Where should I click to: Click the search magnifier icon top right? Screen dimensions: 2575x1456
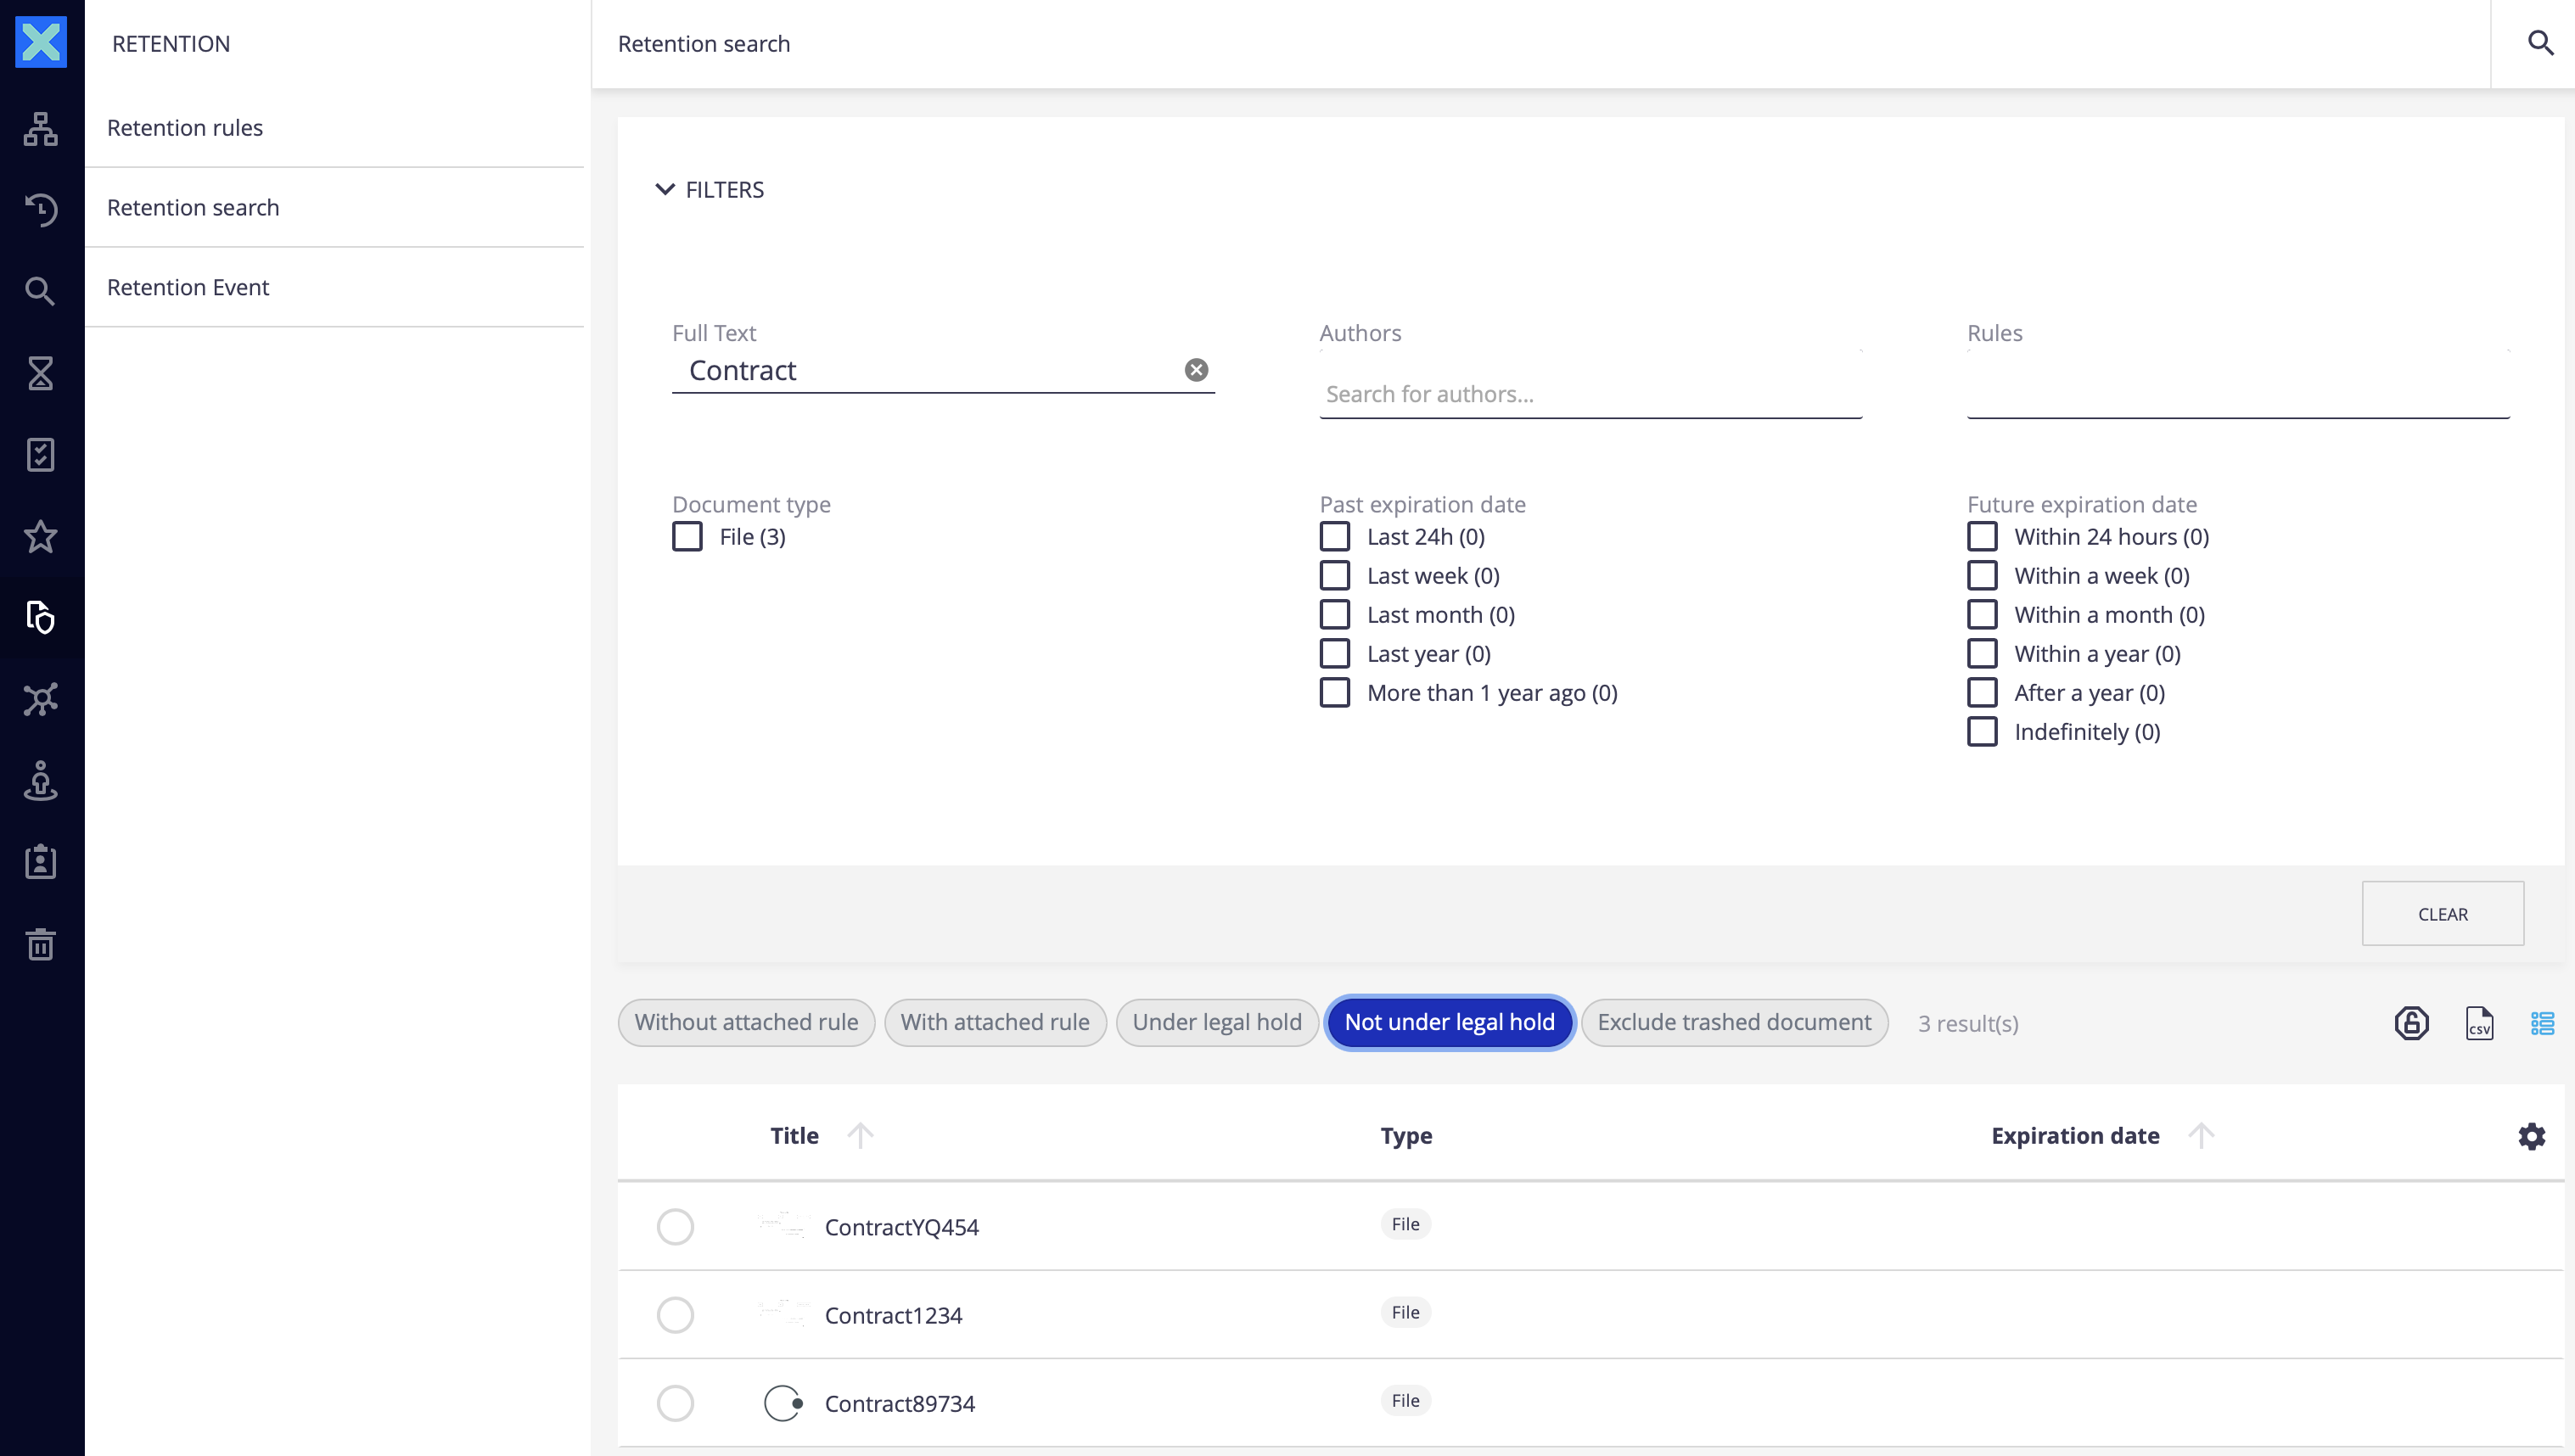coord(2539,42)
